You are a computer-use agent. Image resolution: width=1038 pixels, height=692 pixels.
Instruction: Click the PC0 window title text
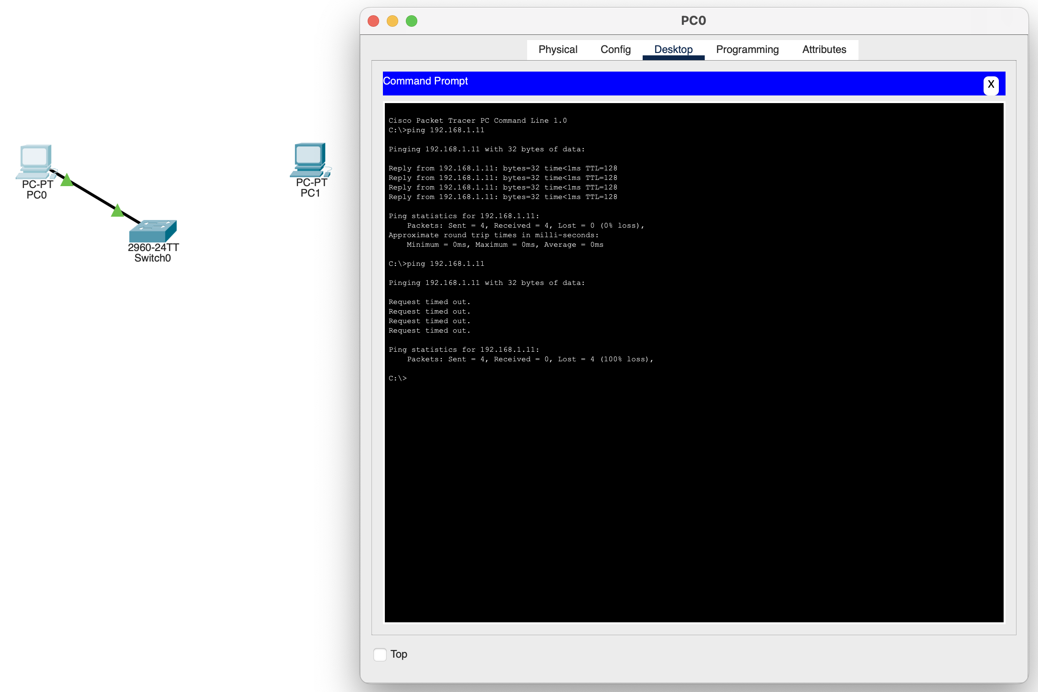tap(693, 21)
